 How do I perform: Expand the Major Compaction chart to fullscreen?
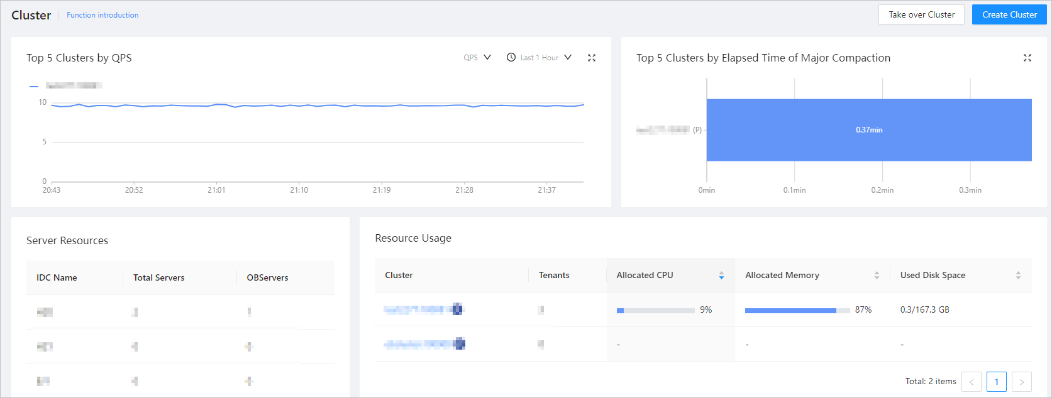pos(1027,58)
